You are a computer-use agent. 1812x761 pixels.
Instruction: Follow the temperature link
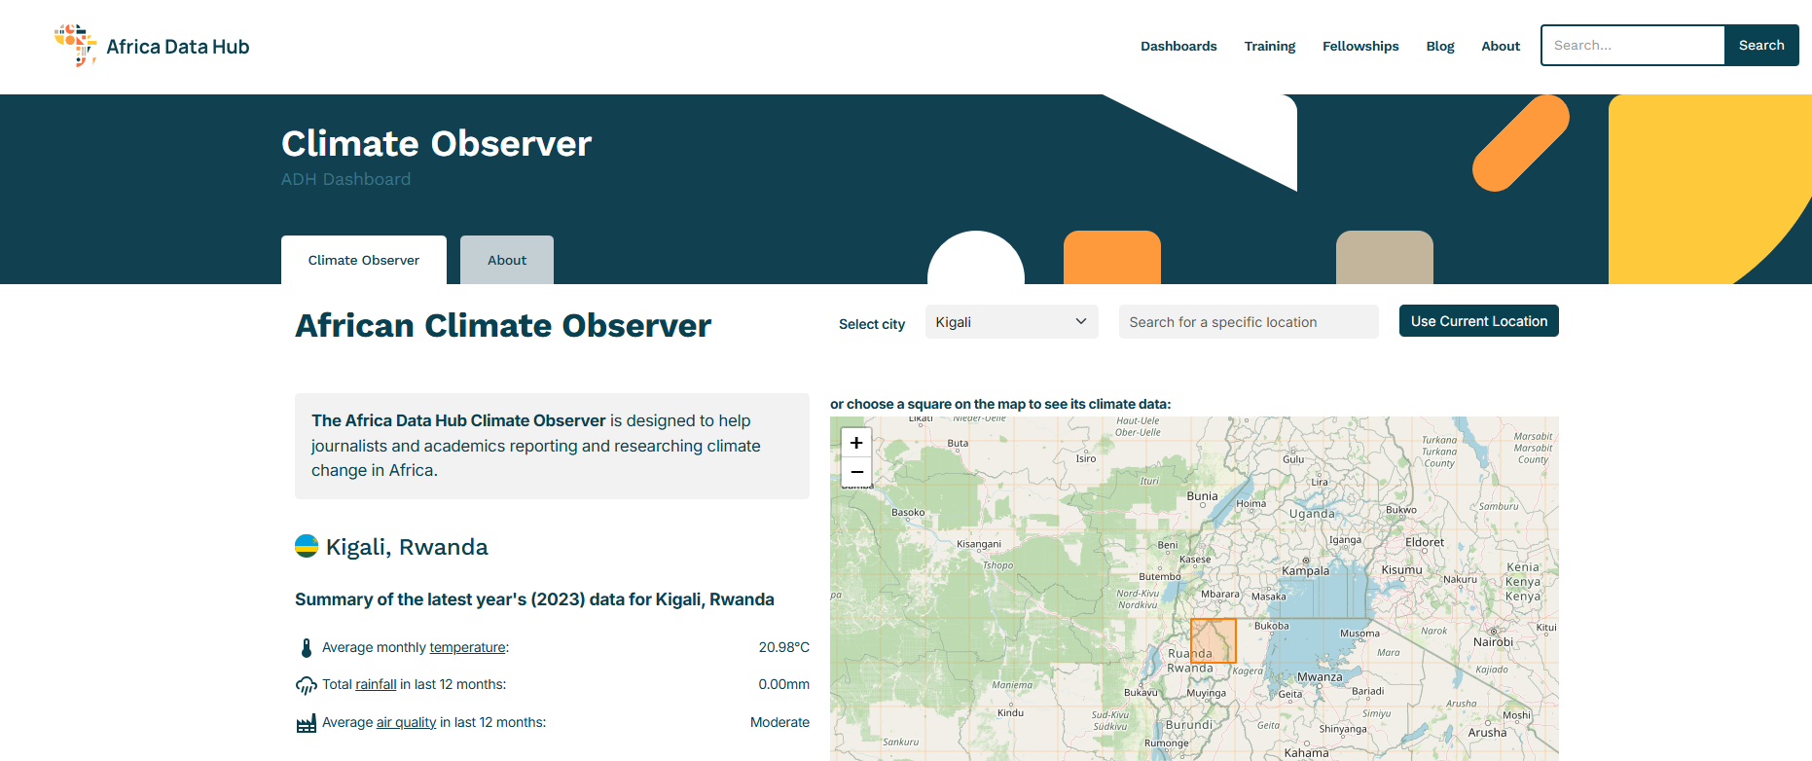pos(467,647)
